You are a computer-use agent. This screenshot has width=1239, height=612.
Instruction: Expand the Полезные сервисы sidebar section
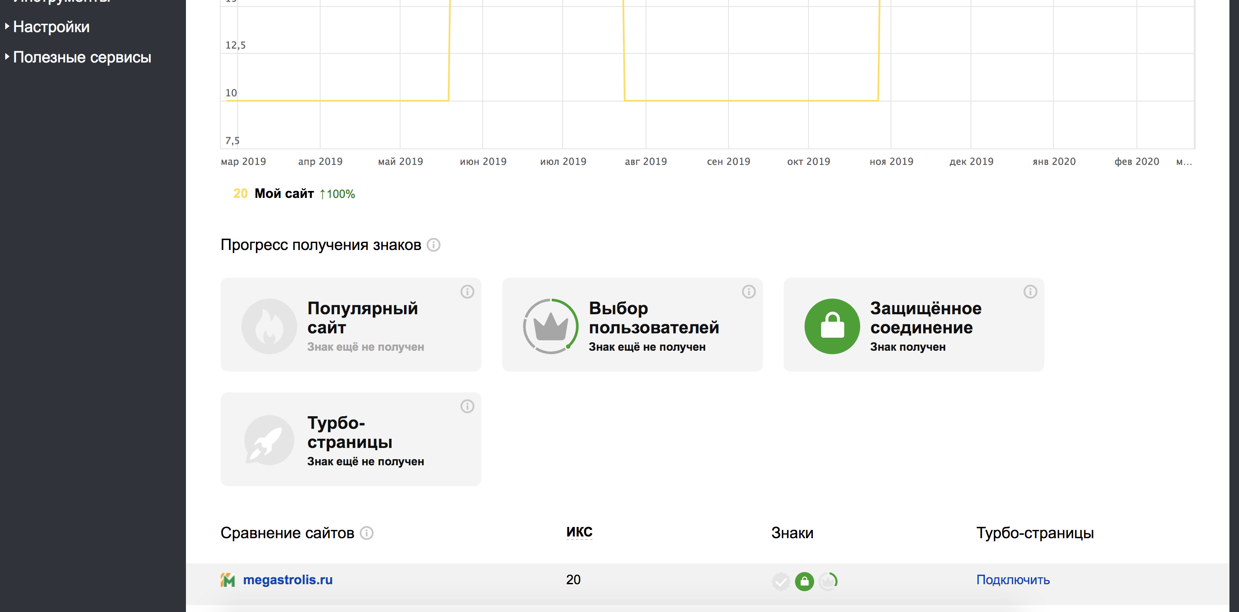82,57
